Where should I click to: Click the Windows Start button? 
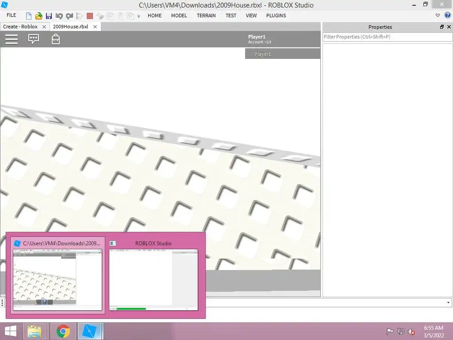click(11, 331)
